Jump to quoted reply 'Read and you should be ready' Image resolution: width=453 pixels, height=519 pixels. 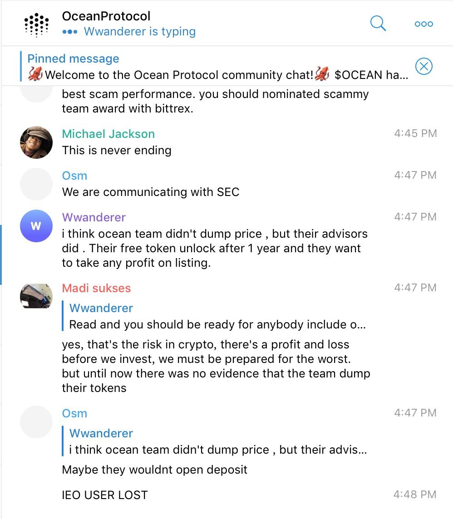214,316
